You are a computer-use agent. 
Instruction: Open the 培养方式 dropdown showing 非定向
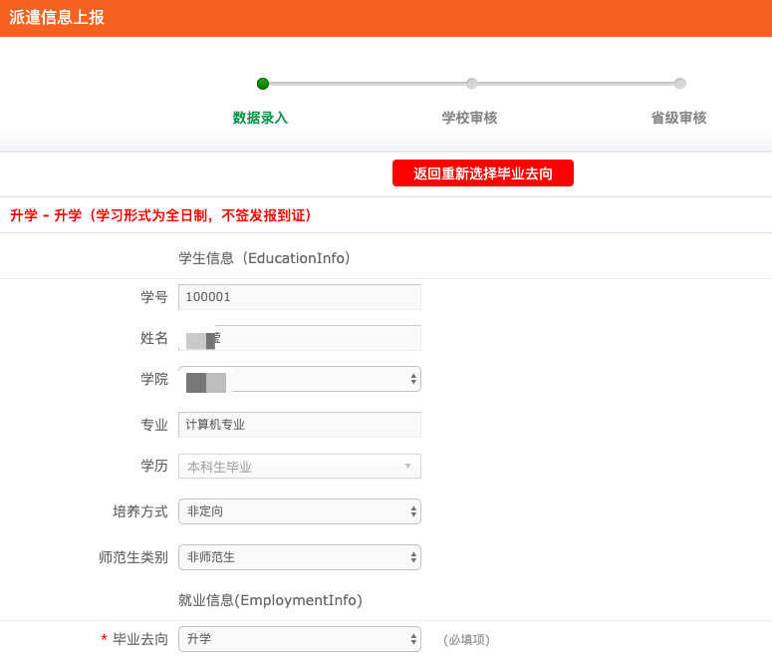click(299, 511)
